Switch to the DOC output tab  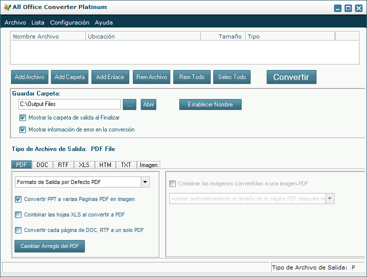[42, 165]
